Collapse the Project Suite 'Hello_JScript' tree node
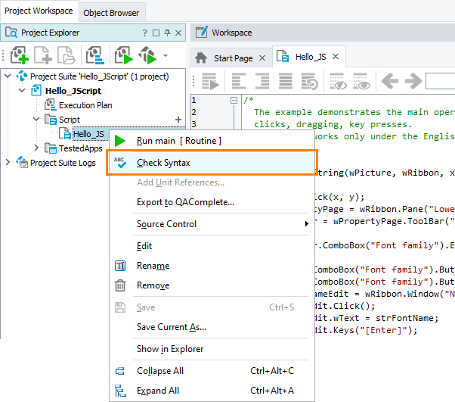Viewport: 455px width, 402px height. 8,76
